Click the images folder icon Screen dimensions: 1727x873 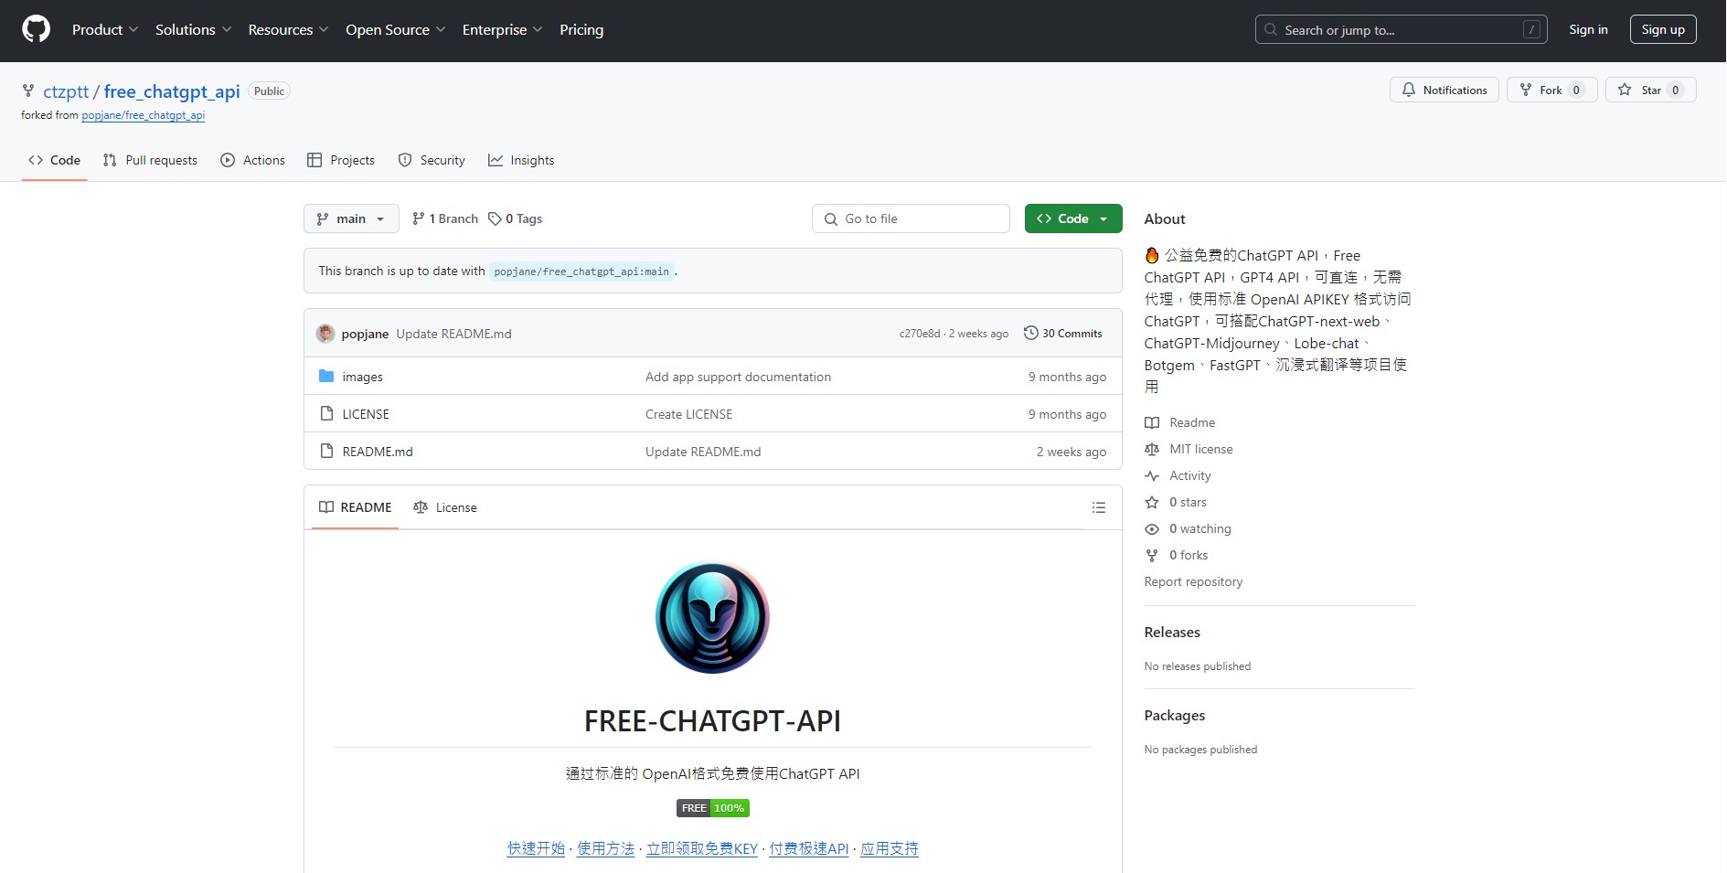pos(326,376)
